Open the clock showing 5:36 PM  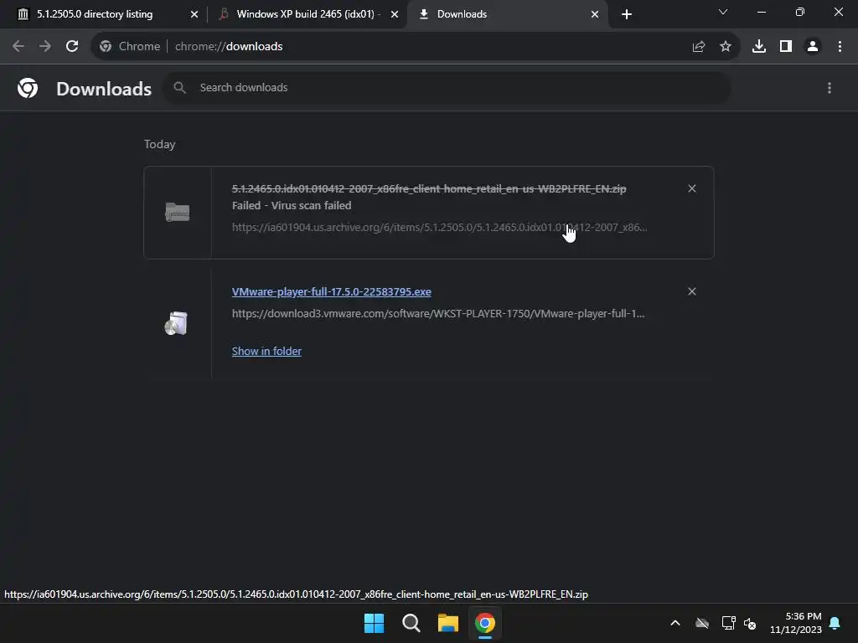(x=796, y=623)
